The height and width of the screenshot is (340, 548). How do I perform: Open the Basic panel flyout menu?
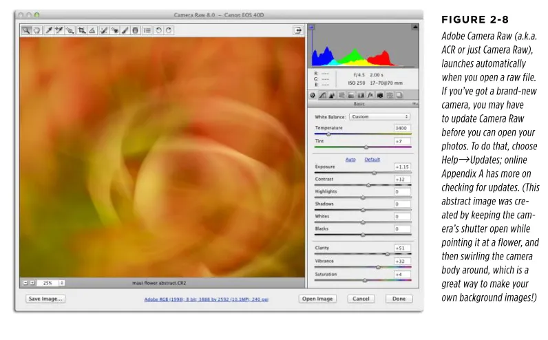click(x=414, y=104)
